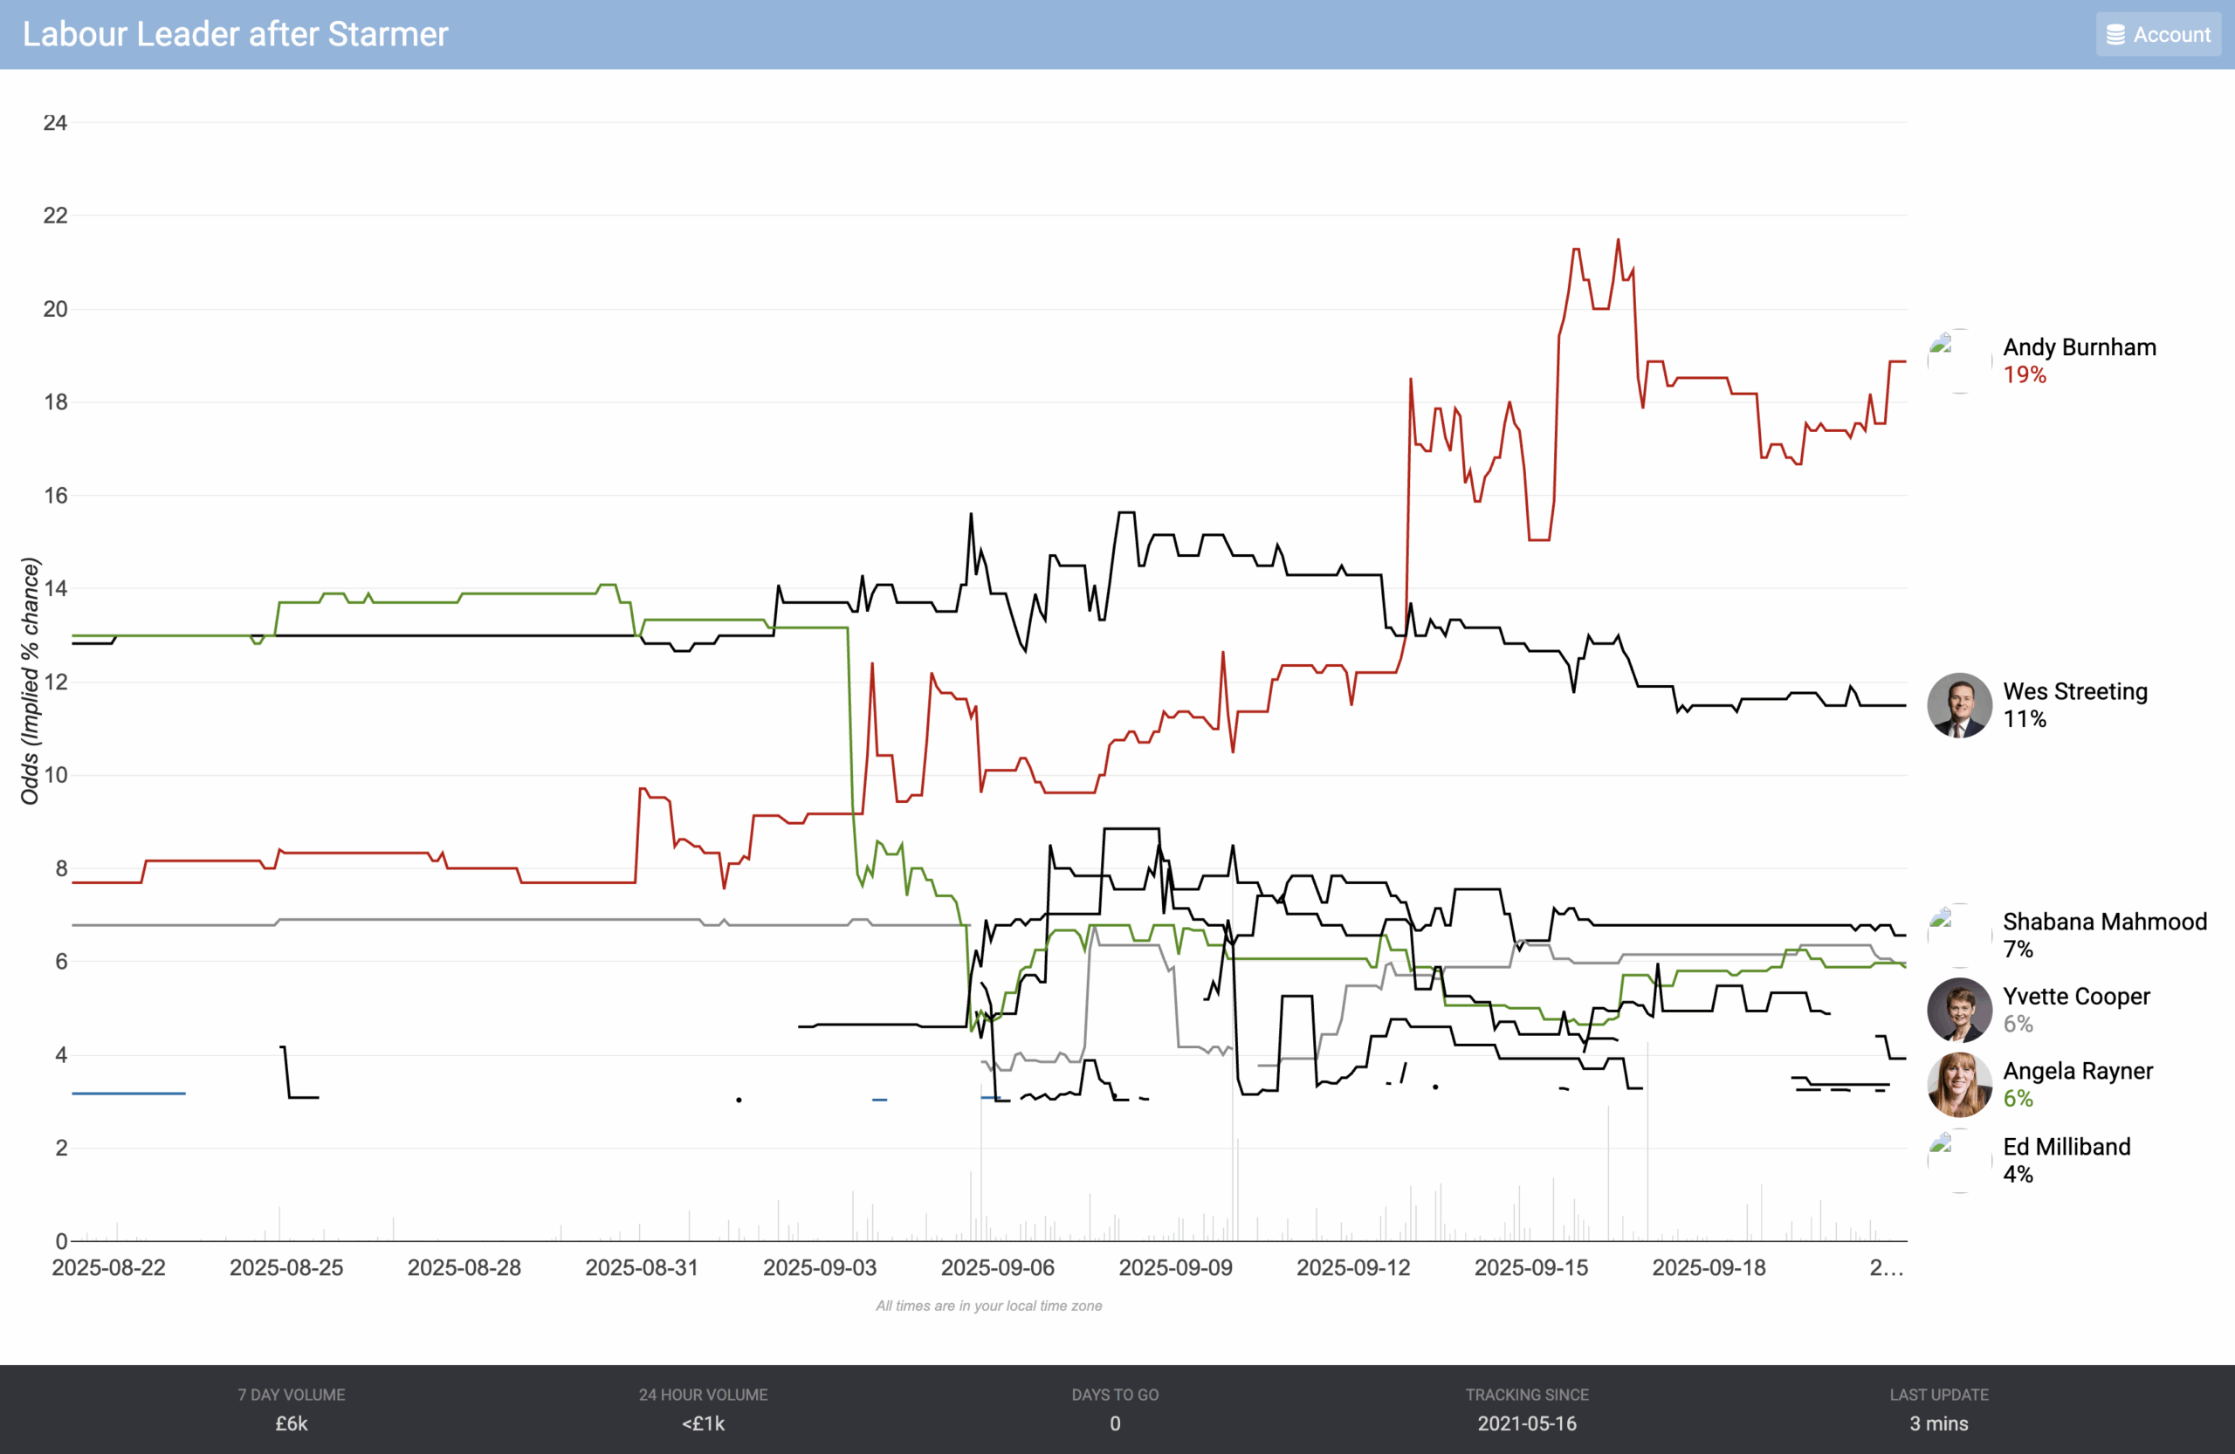Click the Account button

point(2158,35)
